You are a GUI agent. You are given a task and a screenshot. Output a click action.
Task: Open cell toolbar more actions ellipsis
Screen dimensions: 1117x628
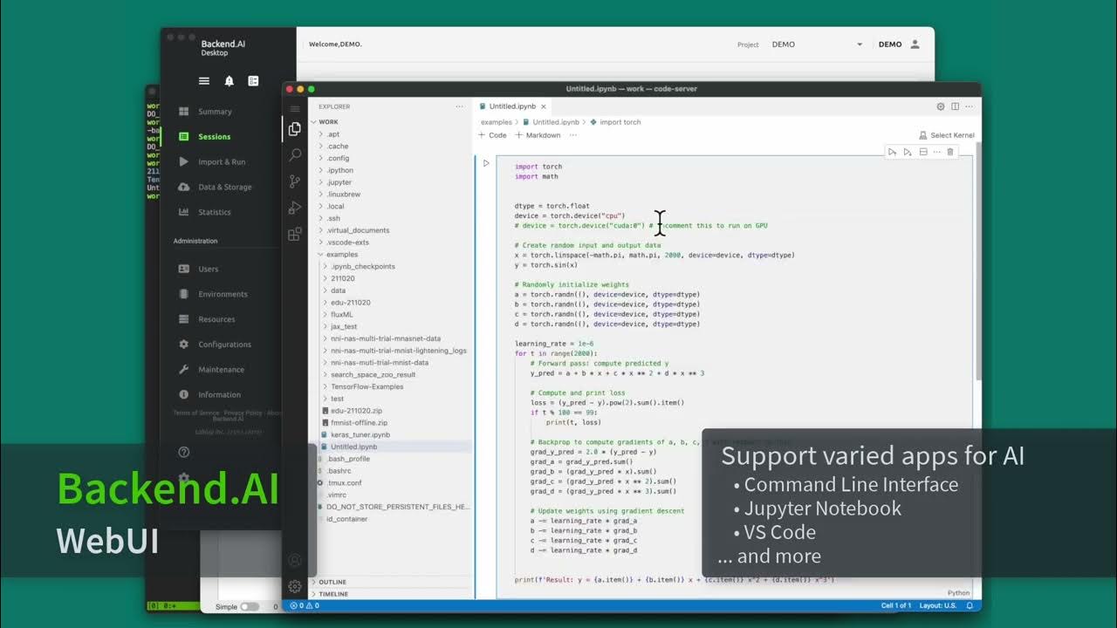point(937,152)
